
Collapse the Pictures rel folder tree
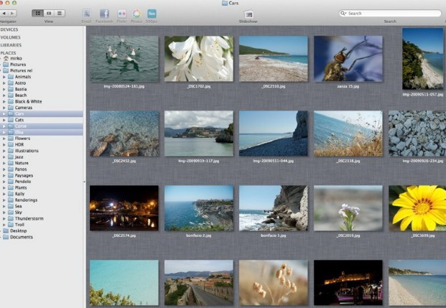point(2,70)
